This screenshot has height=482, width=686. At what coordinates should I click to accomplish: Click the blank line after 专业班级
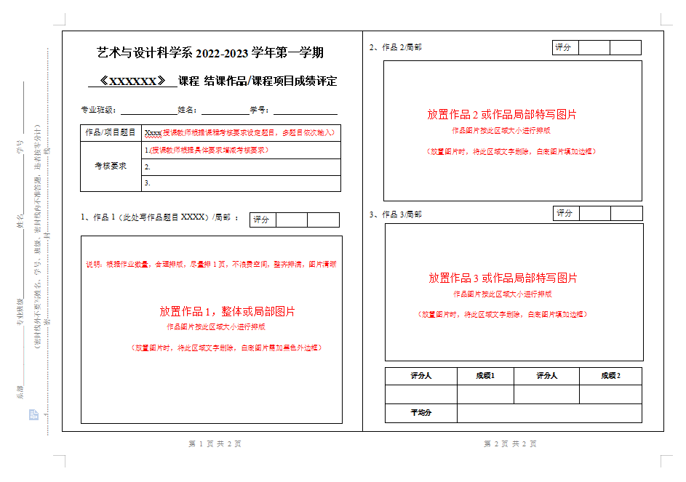tap(148, 111)
